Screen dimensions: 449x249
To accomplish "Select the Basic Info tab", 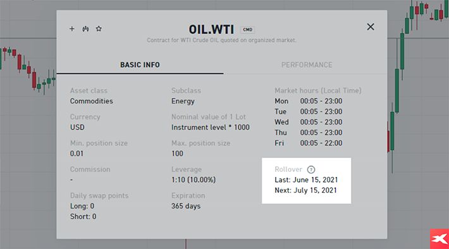I will tap(140, 65).
